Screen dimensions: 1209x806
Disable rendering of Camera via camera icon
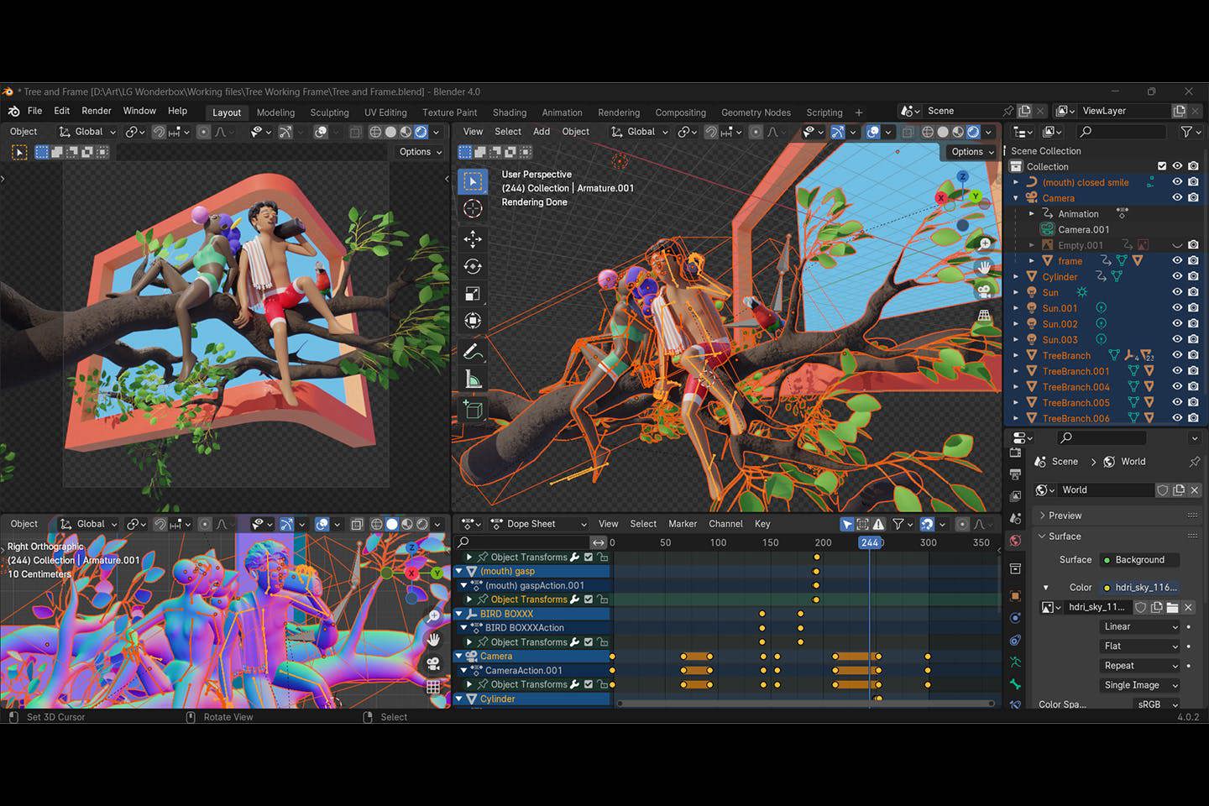tap(1193, 198)
